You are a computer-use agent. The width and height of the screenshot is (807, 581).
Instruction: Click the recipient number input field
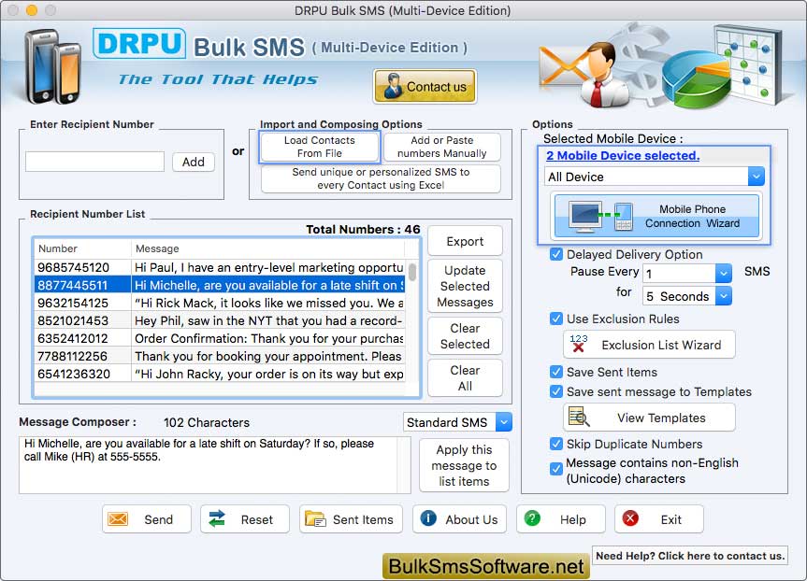click(94, 162)
